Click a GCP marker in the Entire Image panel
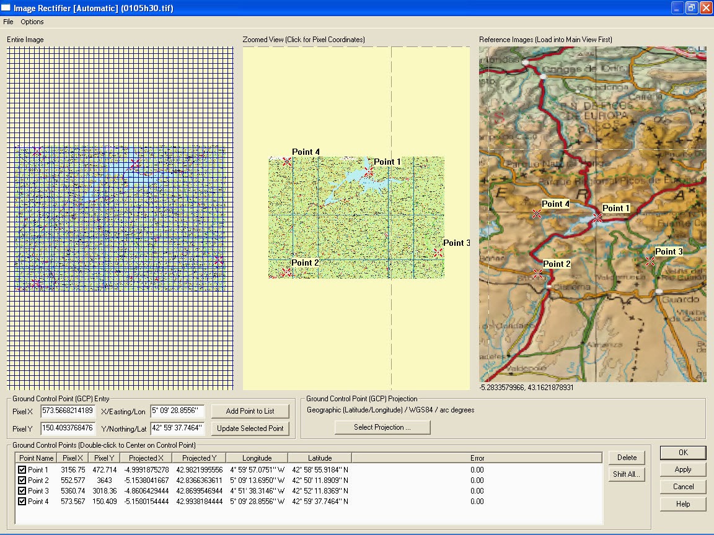 tap(135, 163)
